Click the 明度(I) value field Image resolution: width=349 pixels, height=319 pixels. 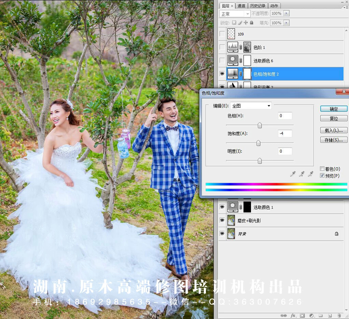(x=285, y=151)
